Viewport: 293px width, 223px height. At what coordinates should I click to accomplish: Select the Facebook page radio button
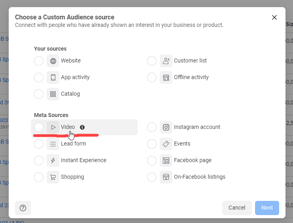[x=152, y=161]
